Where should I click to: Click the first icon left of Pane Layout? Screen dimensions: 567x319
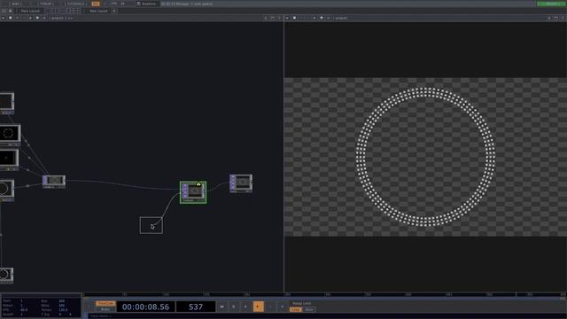[x=4, y=11]
